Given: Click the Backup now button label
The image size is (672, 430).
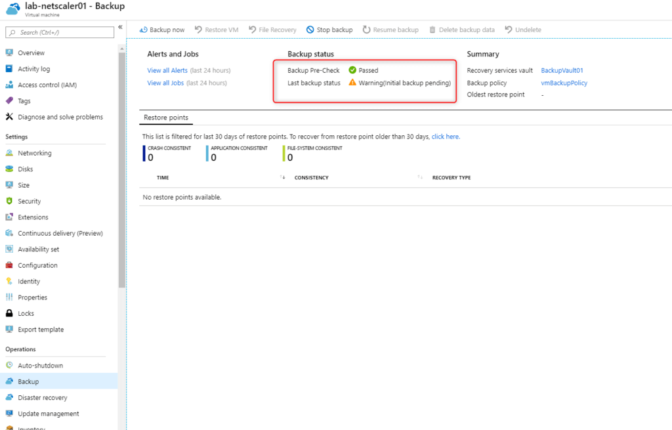Looking at the screenshot, I should coord(167,30).
